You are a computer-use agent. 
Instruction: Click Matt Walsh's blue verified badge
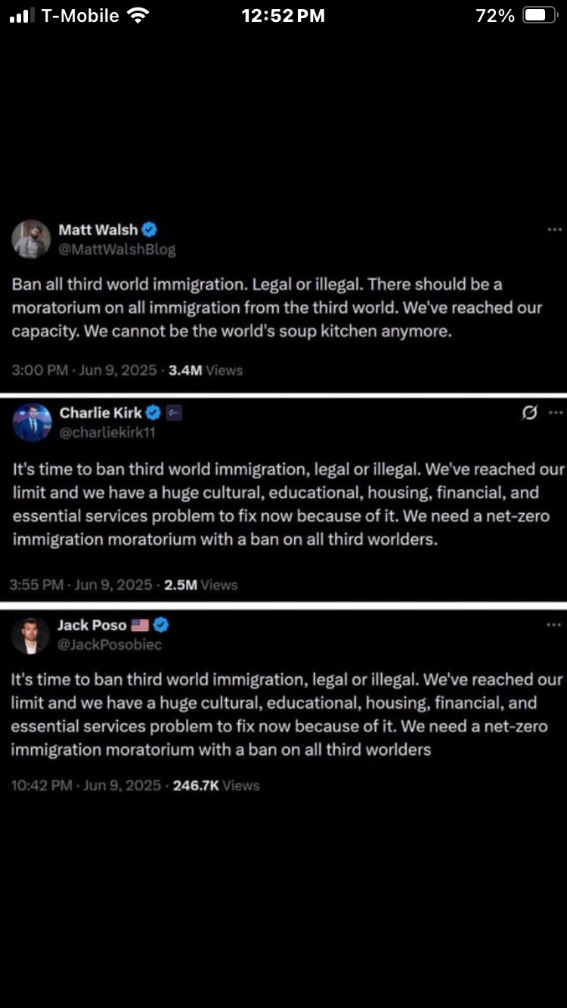pos(150,230)
